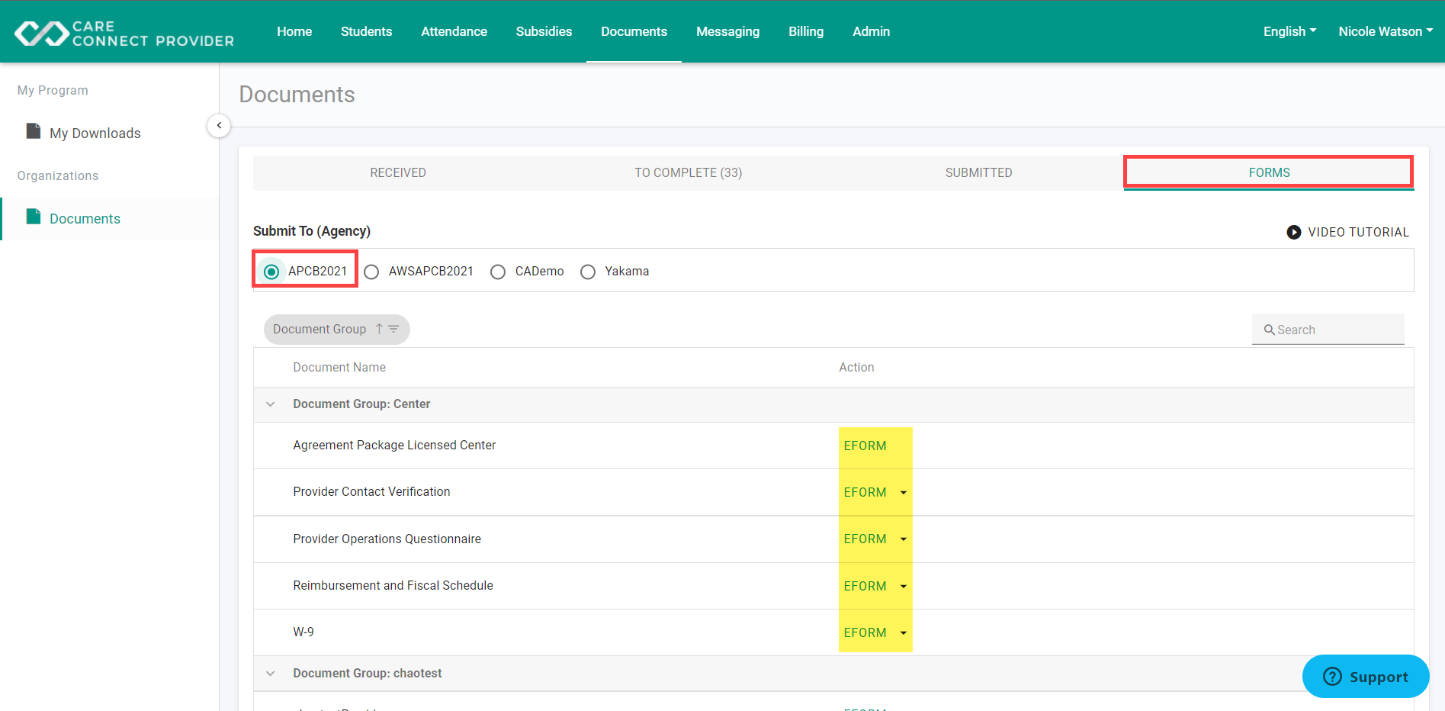This screenshot has width=1445, height=711.
Task: Open the Students menu item
Action: pos(366,31)
